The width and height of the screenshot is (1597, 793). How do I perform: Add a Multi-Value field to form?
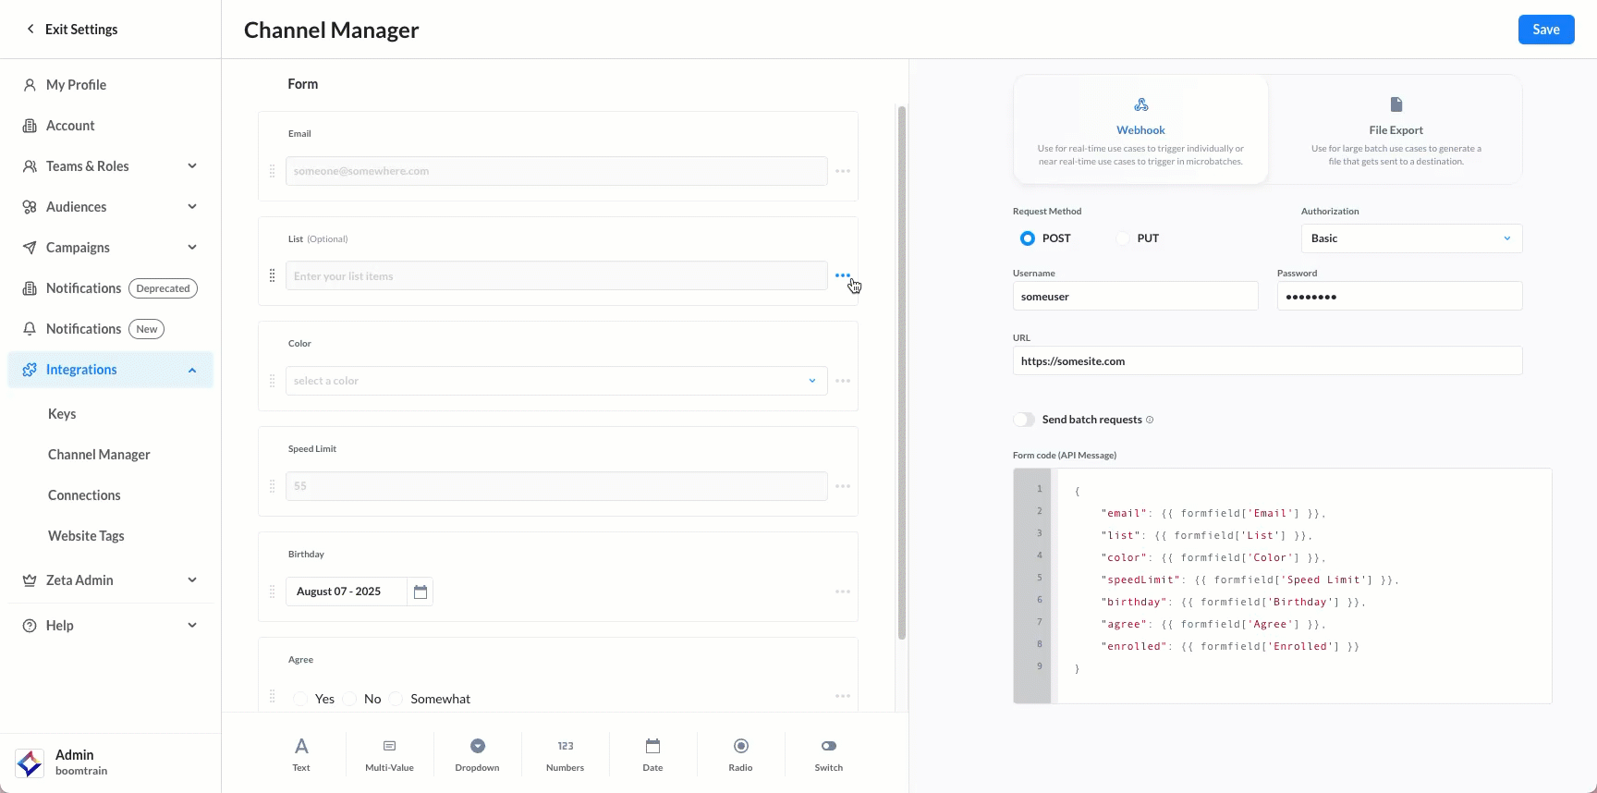[x=389, y=754]
